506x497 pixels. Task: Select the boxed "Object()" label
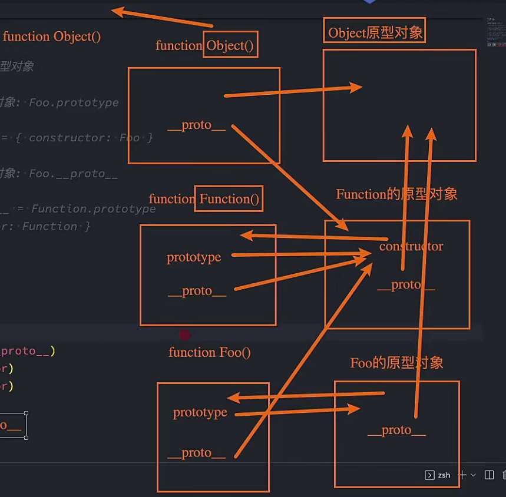230,45
